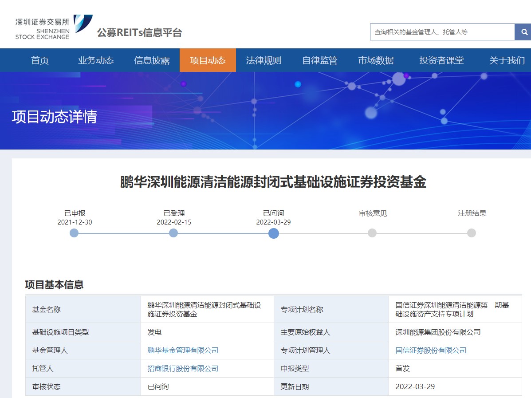531x398 pixels.
Task: Click the 已问询 timeline marker dot
Action: [274, 233]
